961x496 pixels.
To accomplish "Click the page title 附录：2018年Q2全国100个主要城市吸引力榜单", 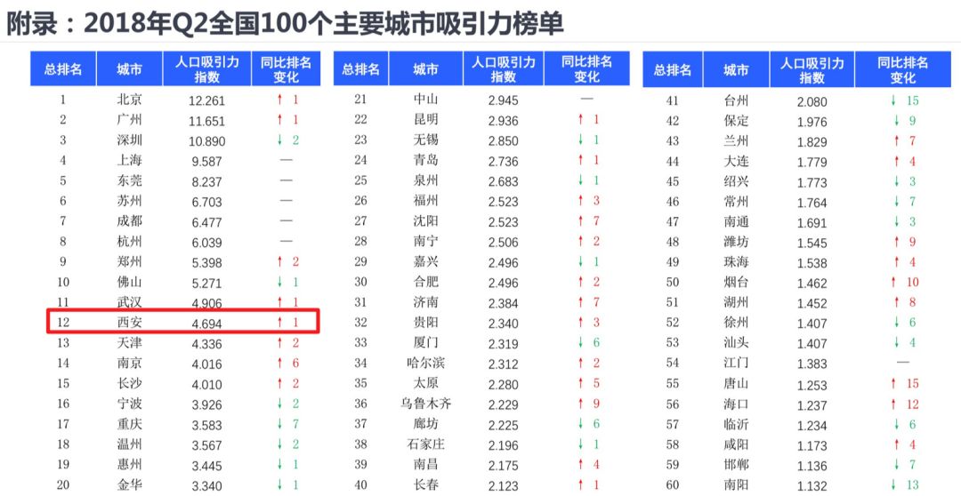I will tap(285, 23).
